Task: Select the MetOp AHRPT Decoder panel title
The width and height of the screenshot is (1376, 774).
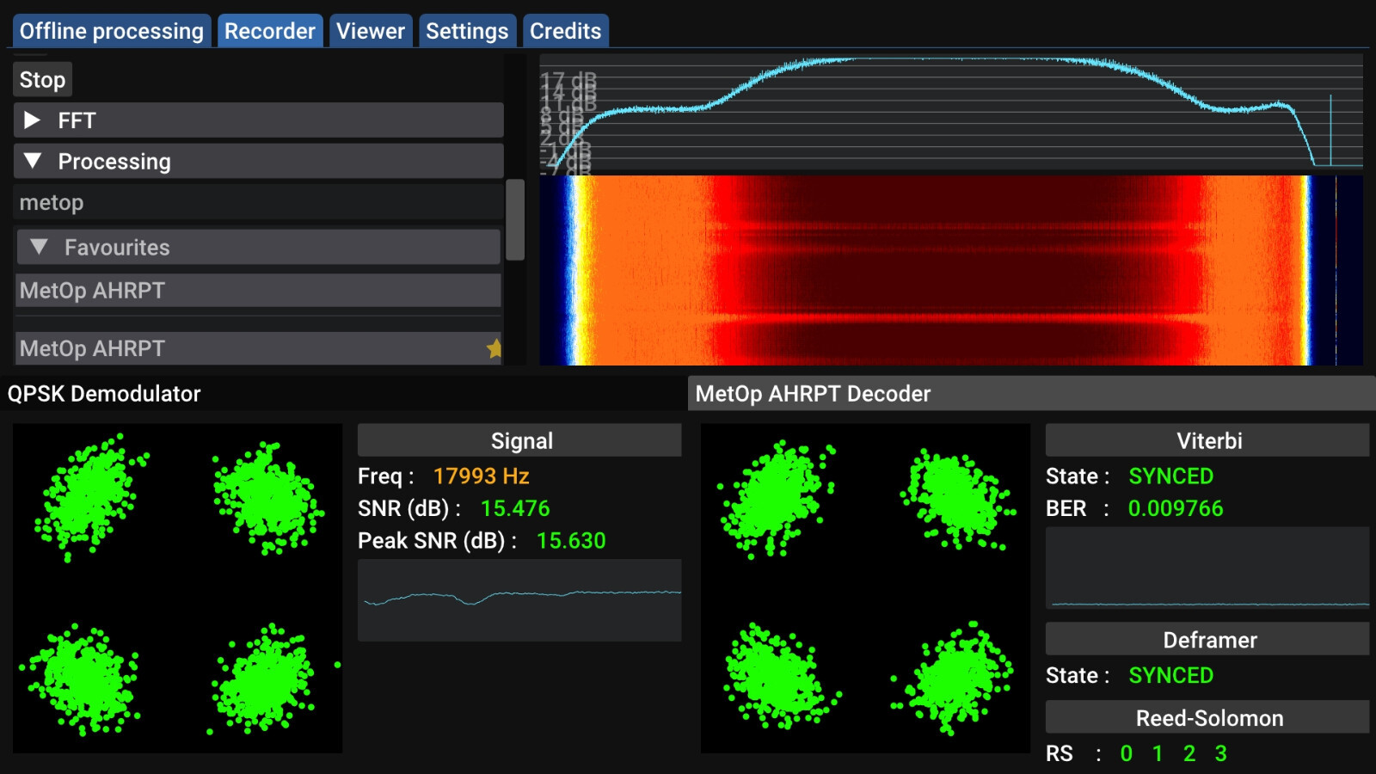Action: tap(813, 394)
